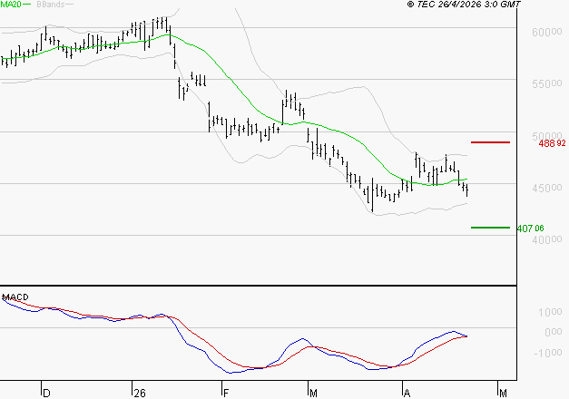Click the MACD -1000 axis label

[x=547, y=353]
